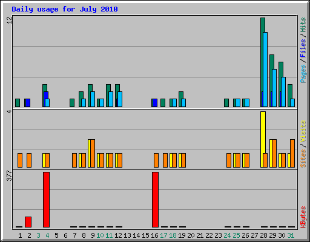Click the "Visits" legend label
This screenshot has width=310, height=242.
pos(303,131)
